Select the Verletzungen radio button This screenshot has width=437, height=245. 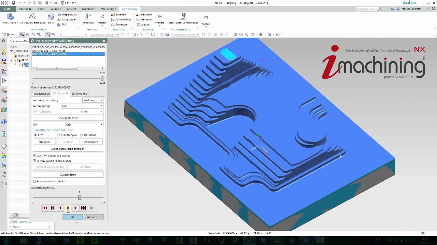pyautogui.click(x=58, y=135)
